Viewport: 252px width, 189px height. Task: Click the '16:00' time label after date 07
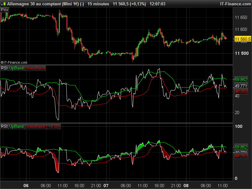tap(159, 186)
